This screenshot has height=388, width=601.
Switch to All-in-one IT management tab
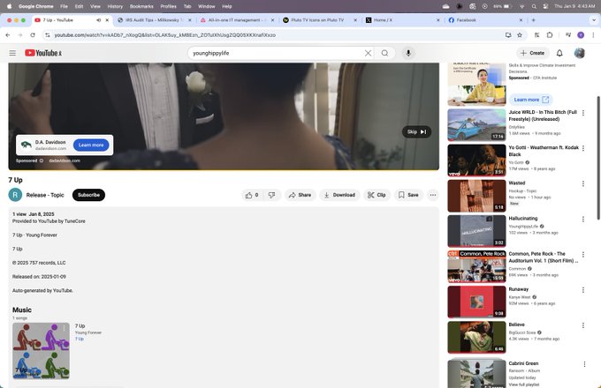point(237,20)
